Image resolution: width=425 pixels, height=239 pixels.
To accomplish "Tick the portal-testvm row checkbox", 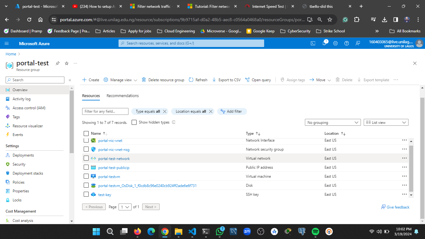I will [86, 176].
